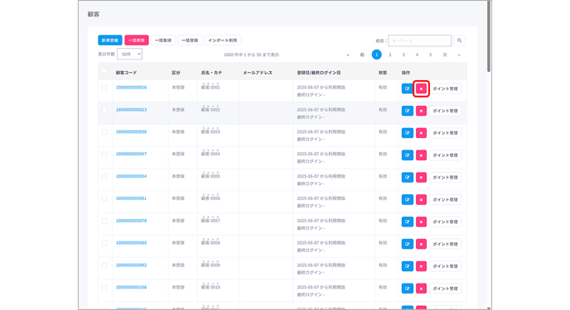The image size is (570, 310).
Task: Select the current page 1 button
Action: (x=377, y=55)
